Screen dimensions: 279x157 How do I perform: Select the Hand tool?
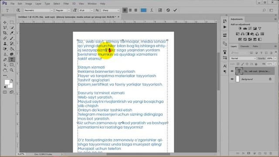[5, 70]
